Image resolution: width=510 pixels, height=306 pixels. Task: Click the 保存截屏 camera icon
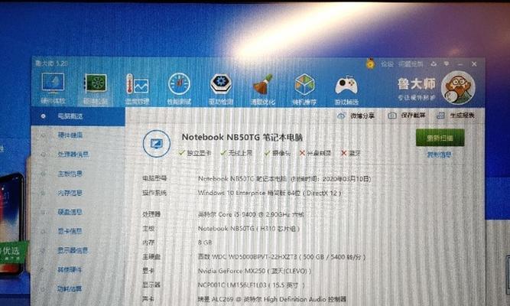(x=392, y=116)
